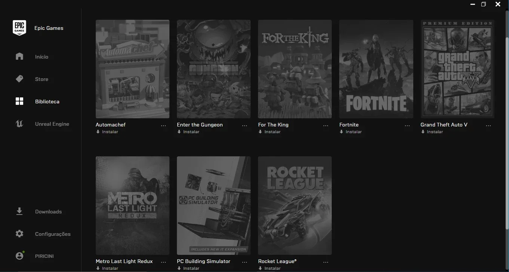Open three-dot menu for PC Building Simulator
Image resolution: width=509 pixels, height=272 pixels.
pos(245,262)
